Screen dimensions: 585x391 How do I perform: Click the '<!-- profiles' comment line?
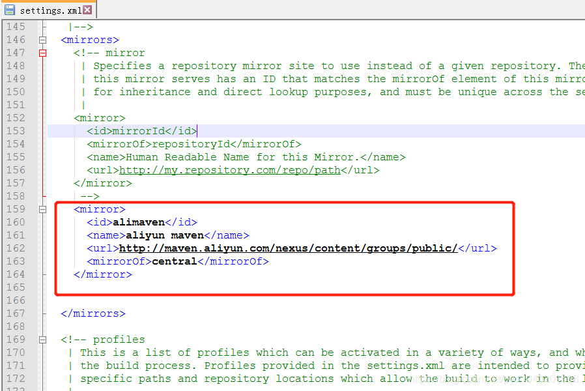point(102,340)
